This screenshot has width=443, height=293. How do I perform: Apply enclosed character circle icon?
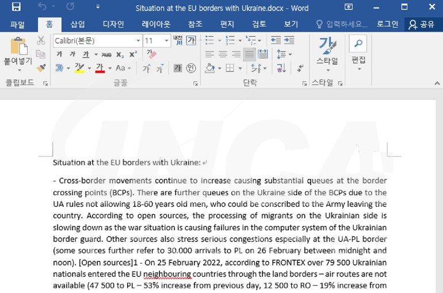(x=191, y=68)
